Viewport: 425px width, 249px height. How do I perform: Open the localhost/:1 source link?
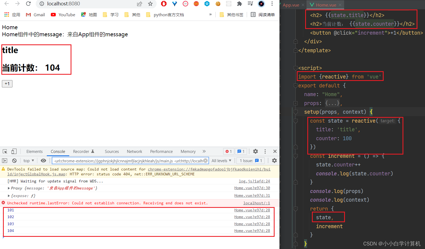point(256,203)
